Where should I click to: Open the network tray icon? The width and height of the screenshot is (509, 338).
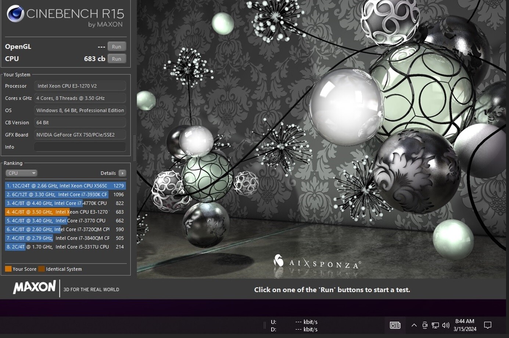click(435, 325)
